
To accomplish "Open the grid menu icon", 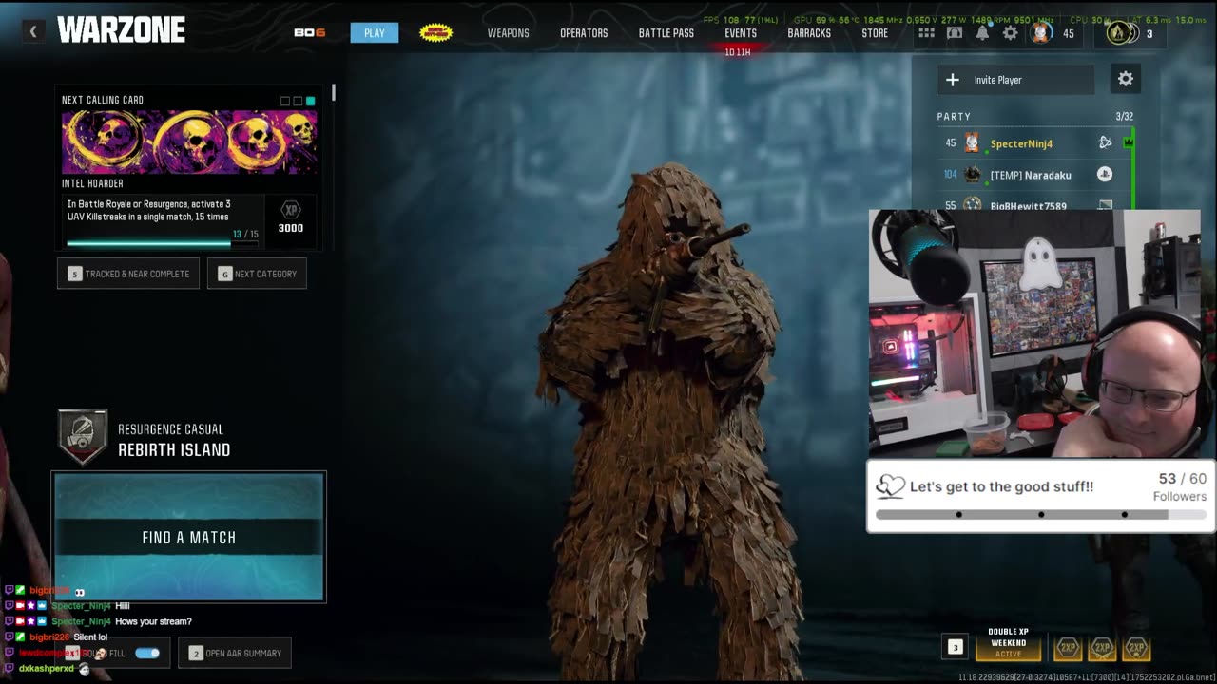I will coord(926,33).
